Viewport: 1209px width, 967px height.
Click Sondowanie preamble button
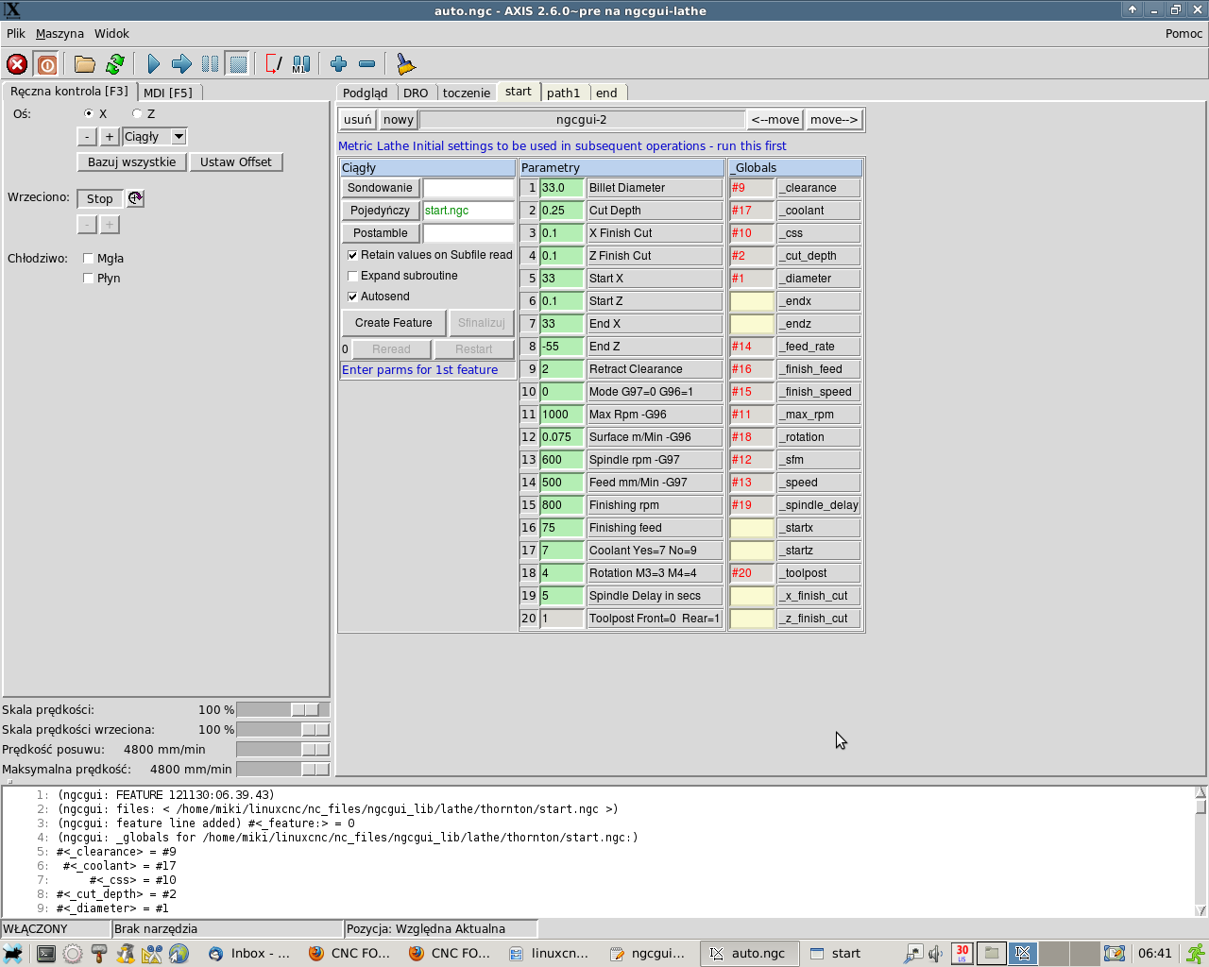click(381, 188)
